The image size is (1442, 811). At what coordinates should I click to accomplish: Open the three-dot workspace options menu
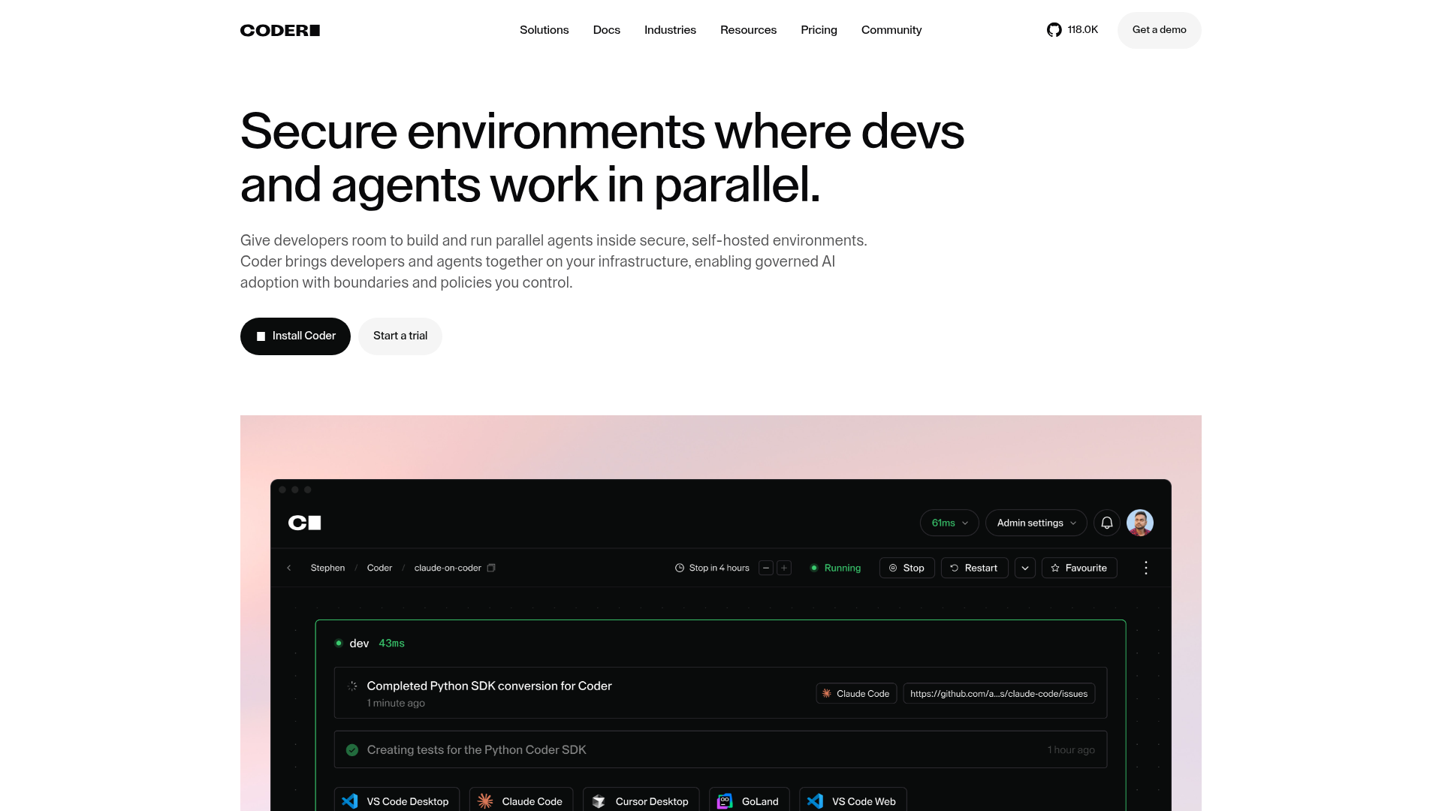(1145, 568)
